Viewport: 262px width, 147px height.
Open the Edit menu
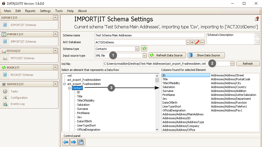[18, 11]
